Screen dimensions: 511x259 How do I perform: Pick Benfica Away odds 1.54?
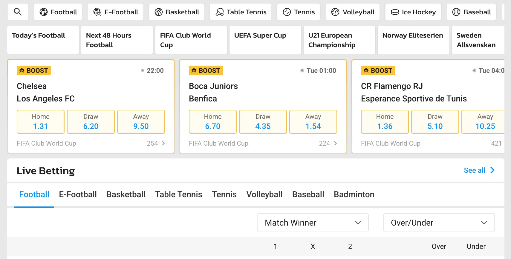point(313,122)
